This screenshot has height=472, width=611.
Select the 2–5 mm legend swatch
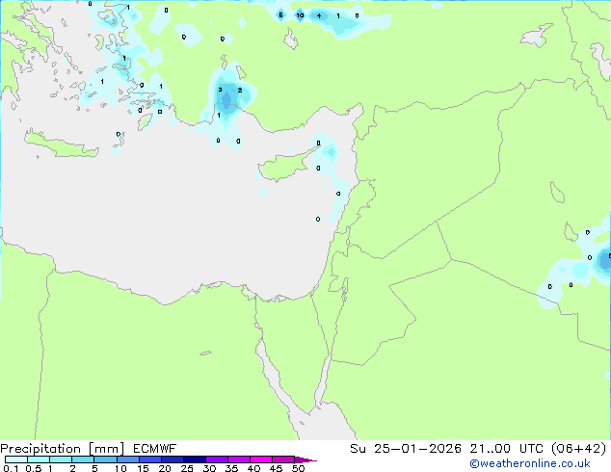point(83,459)
